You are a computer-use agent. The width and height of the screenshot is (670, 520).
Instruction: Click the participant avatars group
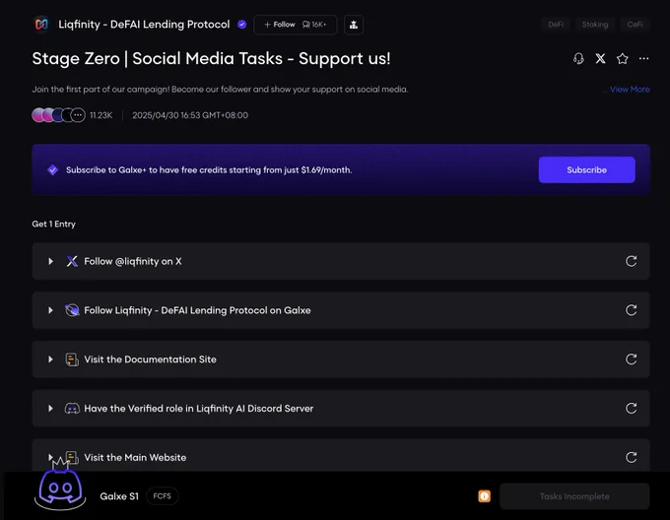click(58, 115)
